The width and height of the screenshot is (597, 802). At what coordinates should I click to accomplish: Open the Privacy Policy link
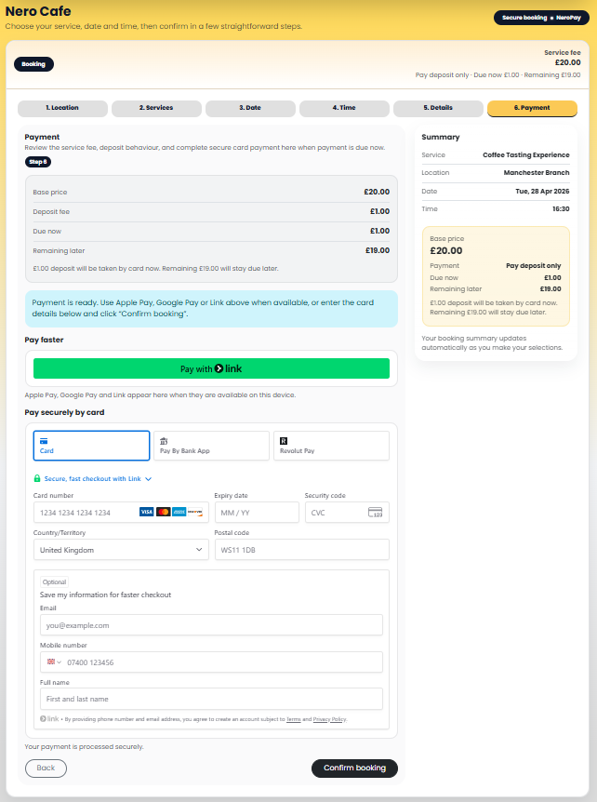coord(329,719)
